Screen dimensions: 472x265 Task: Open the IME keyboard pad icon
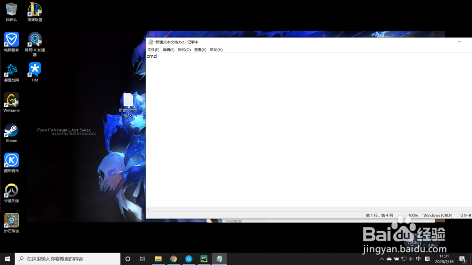coord(427,259)
